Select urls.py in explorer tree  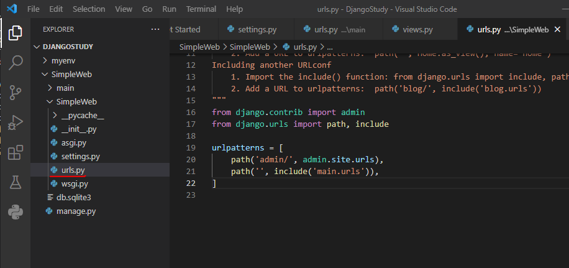point(100,170)
